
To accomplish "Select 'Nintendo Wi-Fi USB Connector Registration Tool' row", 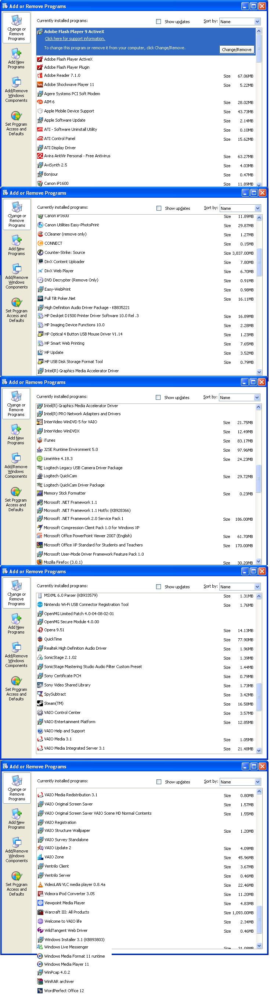I will click(146, 605).
